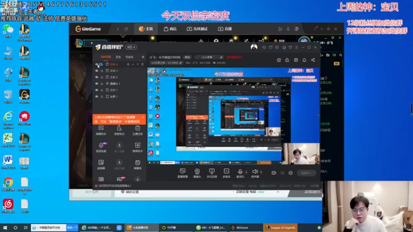
Task: Open League of Legends taskbar button
Action: pyautogui.click(x=281, y=227)
